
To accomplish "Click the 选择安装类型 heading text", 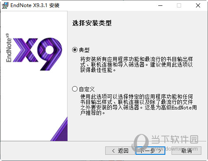I will [x=92, y=23].
